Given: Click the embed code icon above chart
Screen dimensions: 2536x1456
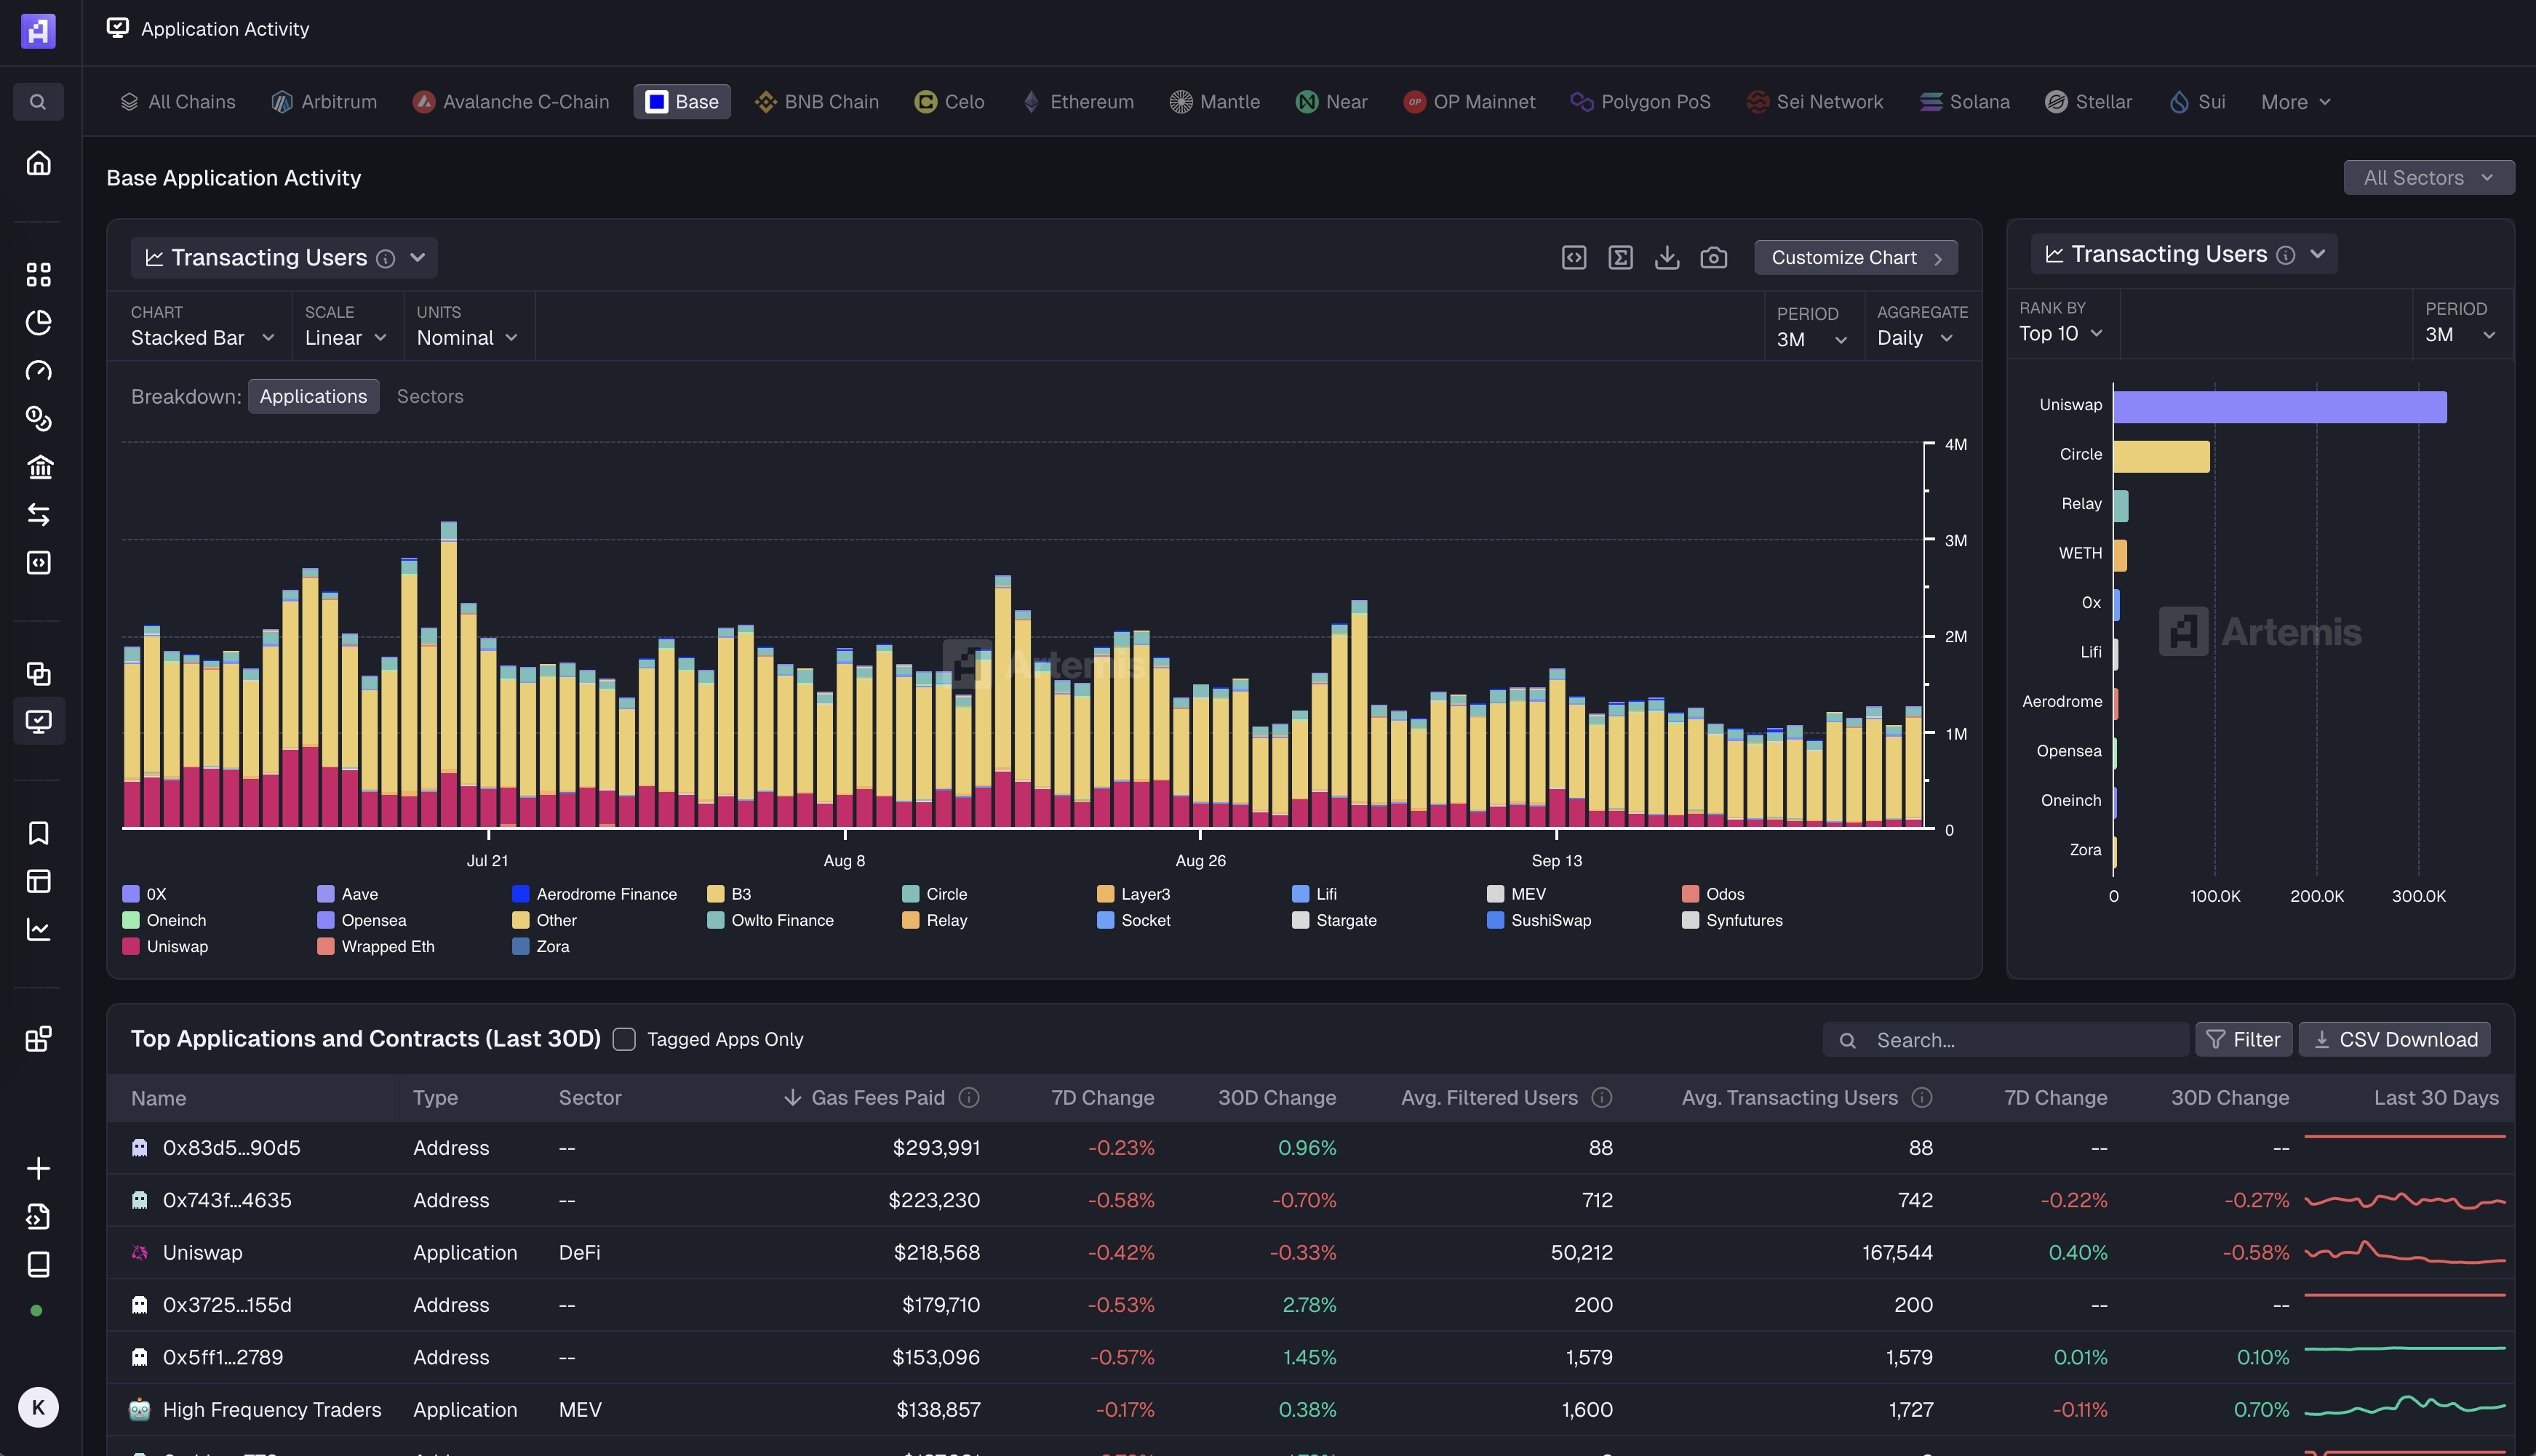Looking at the screenshot, I should 1573,258.
